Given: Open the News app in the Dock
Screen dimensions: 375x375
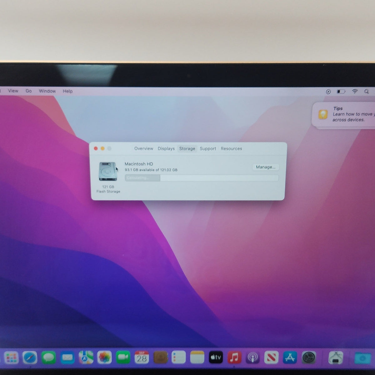Looking at the screenshot, I should 271,357.
